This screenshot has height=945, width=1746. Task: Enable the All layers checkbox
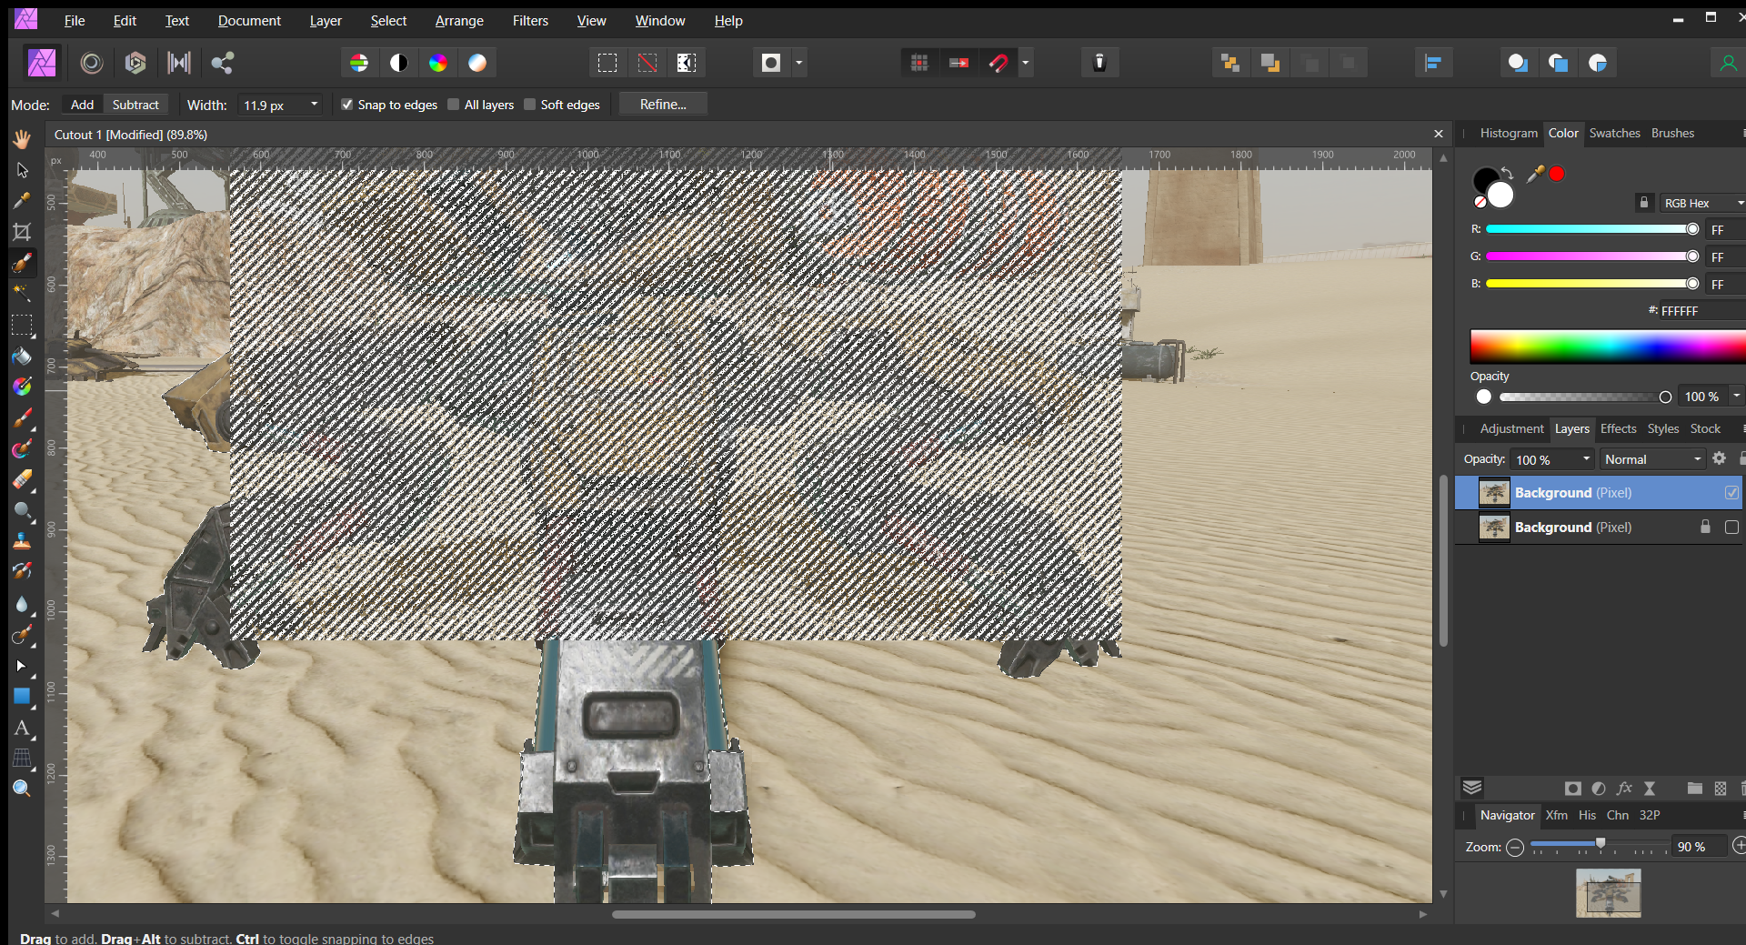[x=454, y=105]
